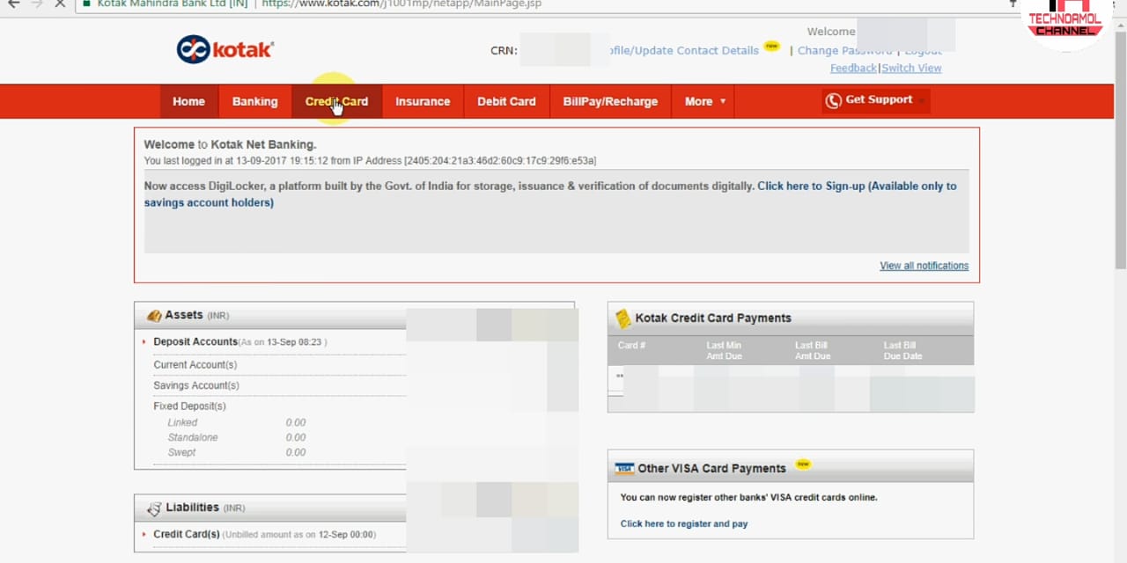Stop page loading with X button

60,4
